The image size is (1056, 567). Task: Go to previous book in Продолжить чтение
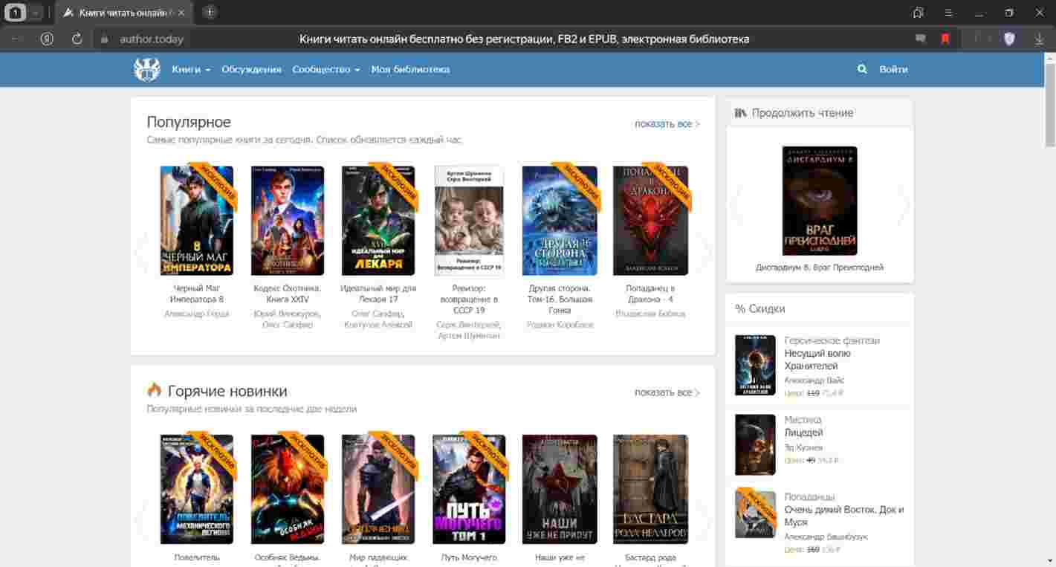[x=736, y=204]
